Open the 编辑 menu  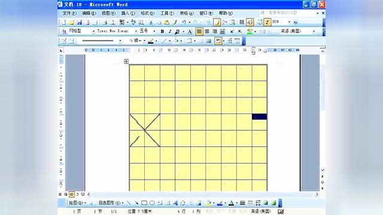[x=89, y=13]
